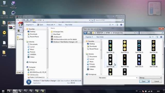Open Recycle Bin desktop icon

pyautogui.click(x=4, y=4)
